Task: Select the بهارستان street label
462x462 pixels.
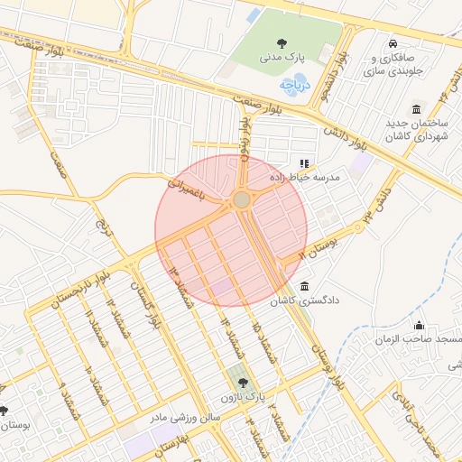Action: 172,446
